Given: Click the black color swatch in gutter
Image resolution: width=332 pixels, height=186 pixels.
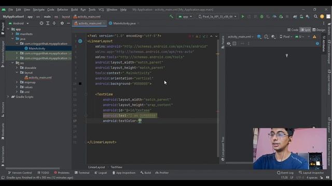Looking at the screenshot, I should coord(80,84).
